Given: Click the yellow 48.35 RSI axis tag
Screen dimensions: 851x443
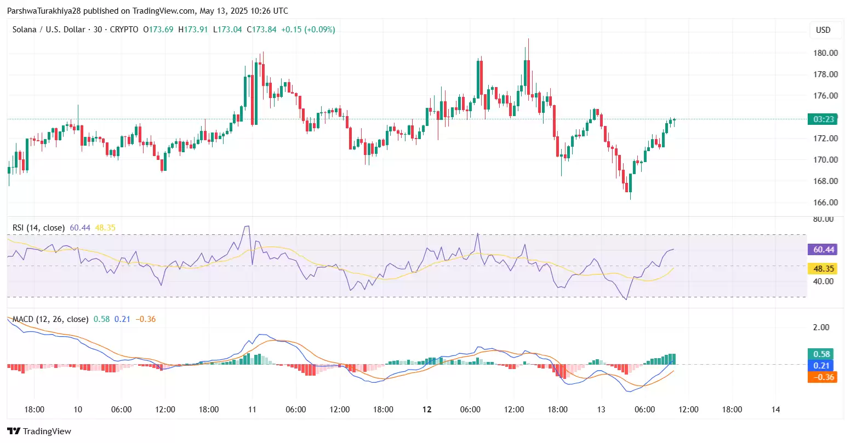Looking at the screenshot, I should point(823,269).
